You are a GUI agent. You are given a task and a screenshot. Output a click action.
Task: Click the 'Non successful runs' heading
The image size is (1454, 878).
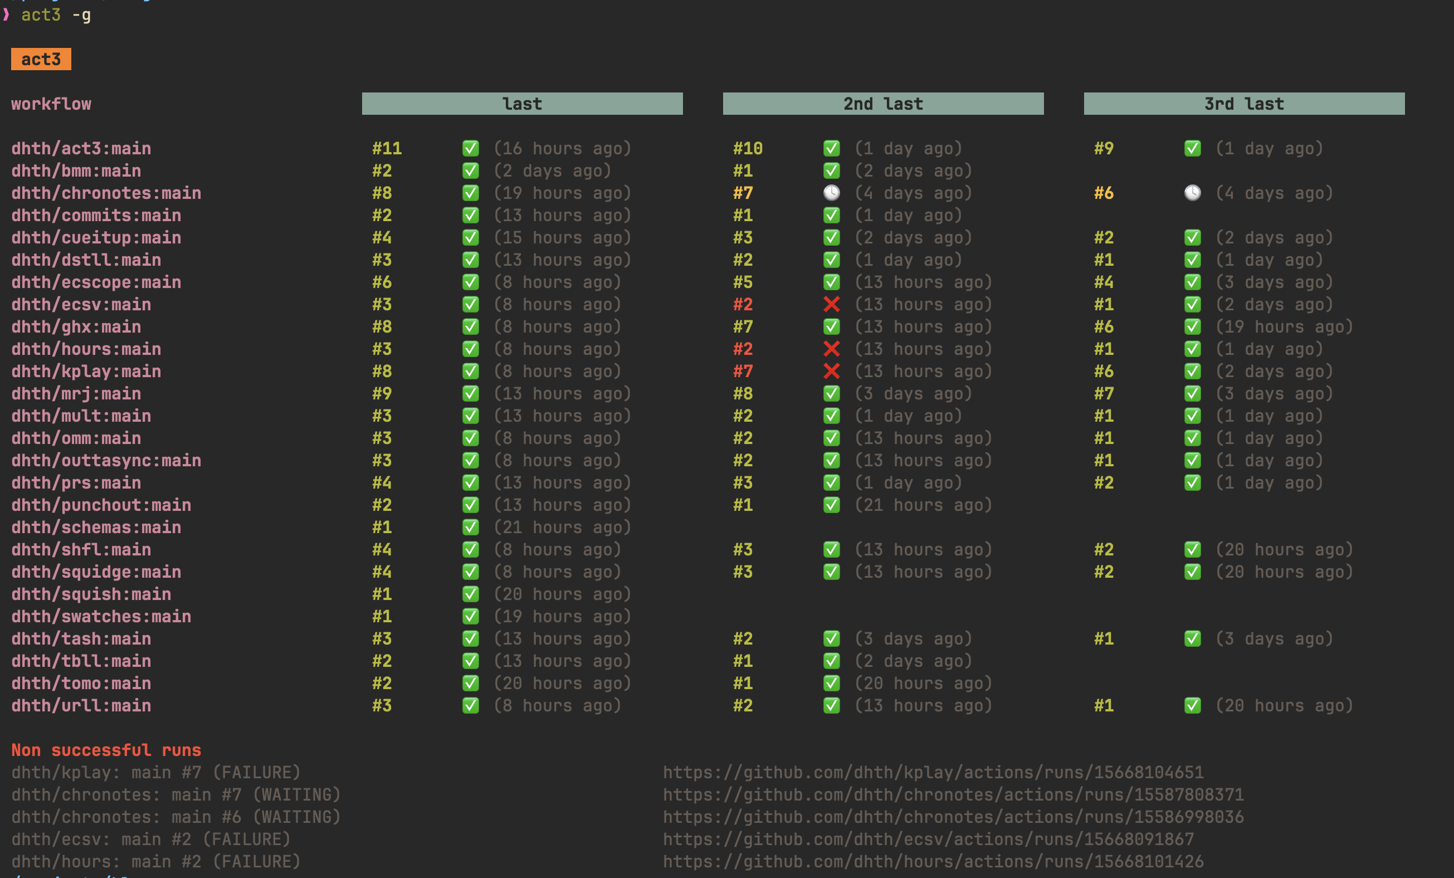pos(106,750)
